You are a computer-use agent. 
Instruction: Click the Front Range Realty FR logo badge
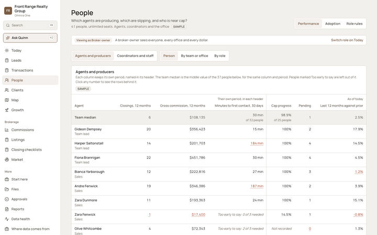8,10
